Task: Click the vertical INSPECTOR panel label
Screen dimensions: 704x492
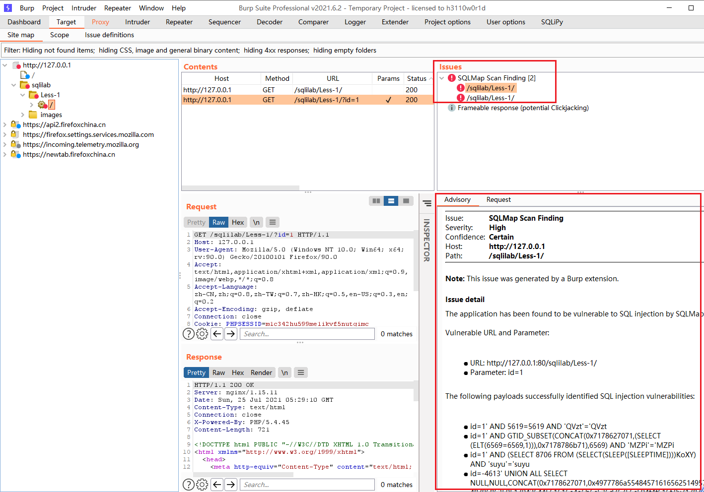Action: [426, 241]
